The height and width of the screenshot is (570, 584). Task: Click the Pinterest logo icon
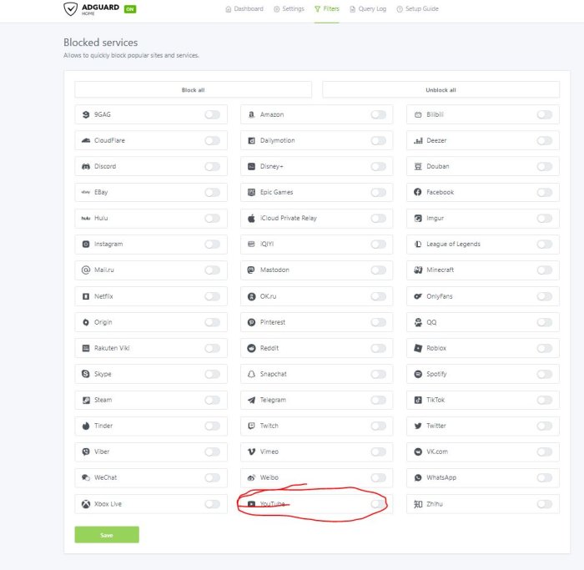pos(251,322)
